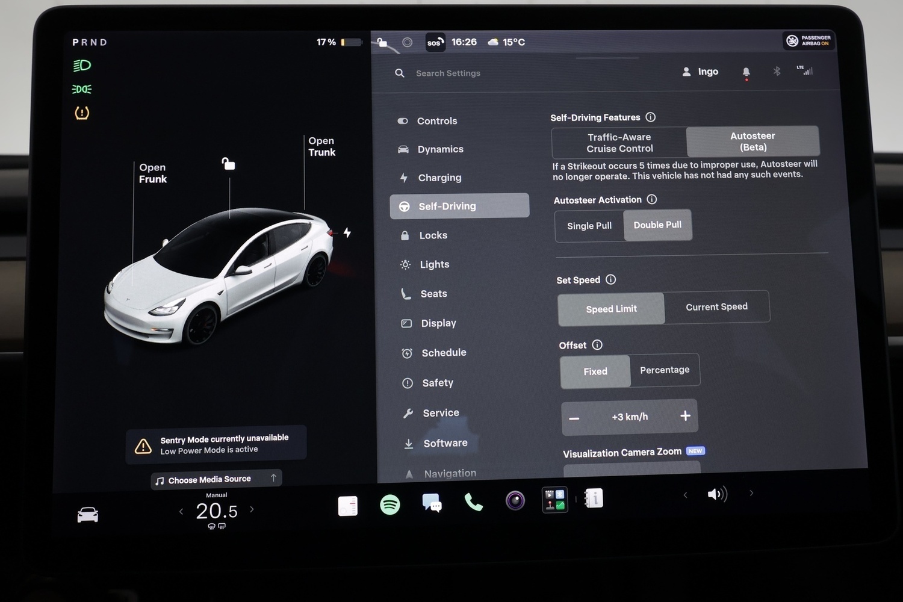Increase speed offset with plus

[x=685, y=415]
